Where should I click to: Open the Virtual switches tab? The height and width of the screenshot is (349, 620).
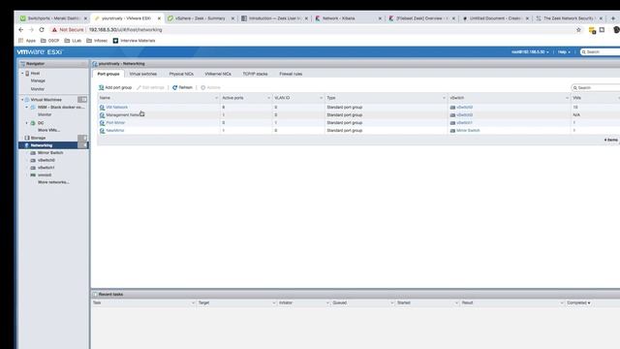pos(143,74)
